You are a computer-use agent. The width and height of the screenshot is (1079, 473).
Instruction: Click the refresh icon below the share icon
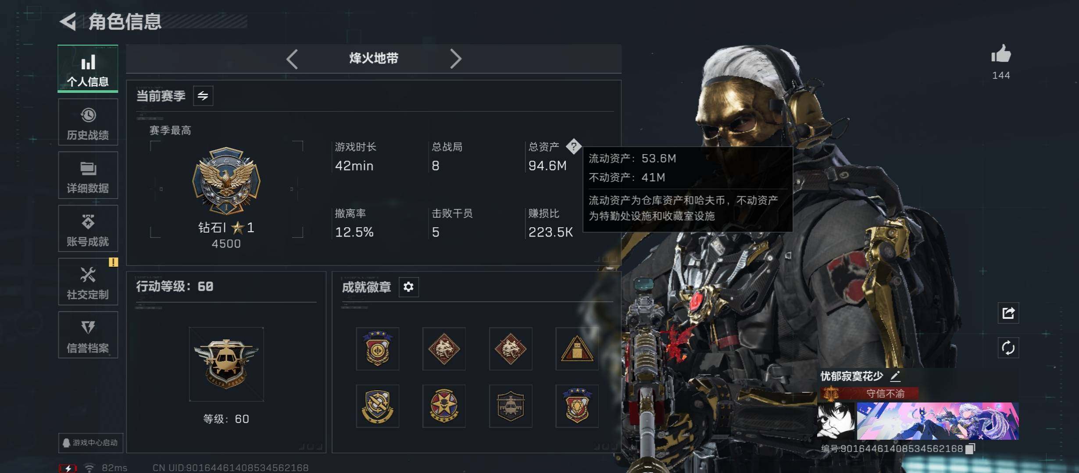[x=1008, y=348]
